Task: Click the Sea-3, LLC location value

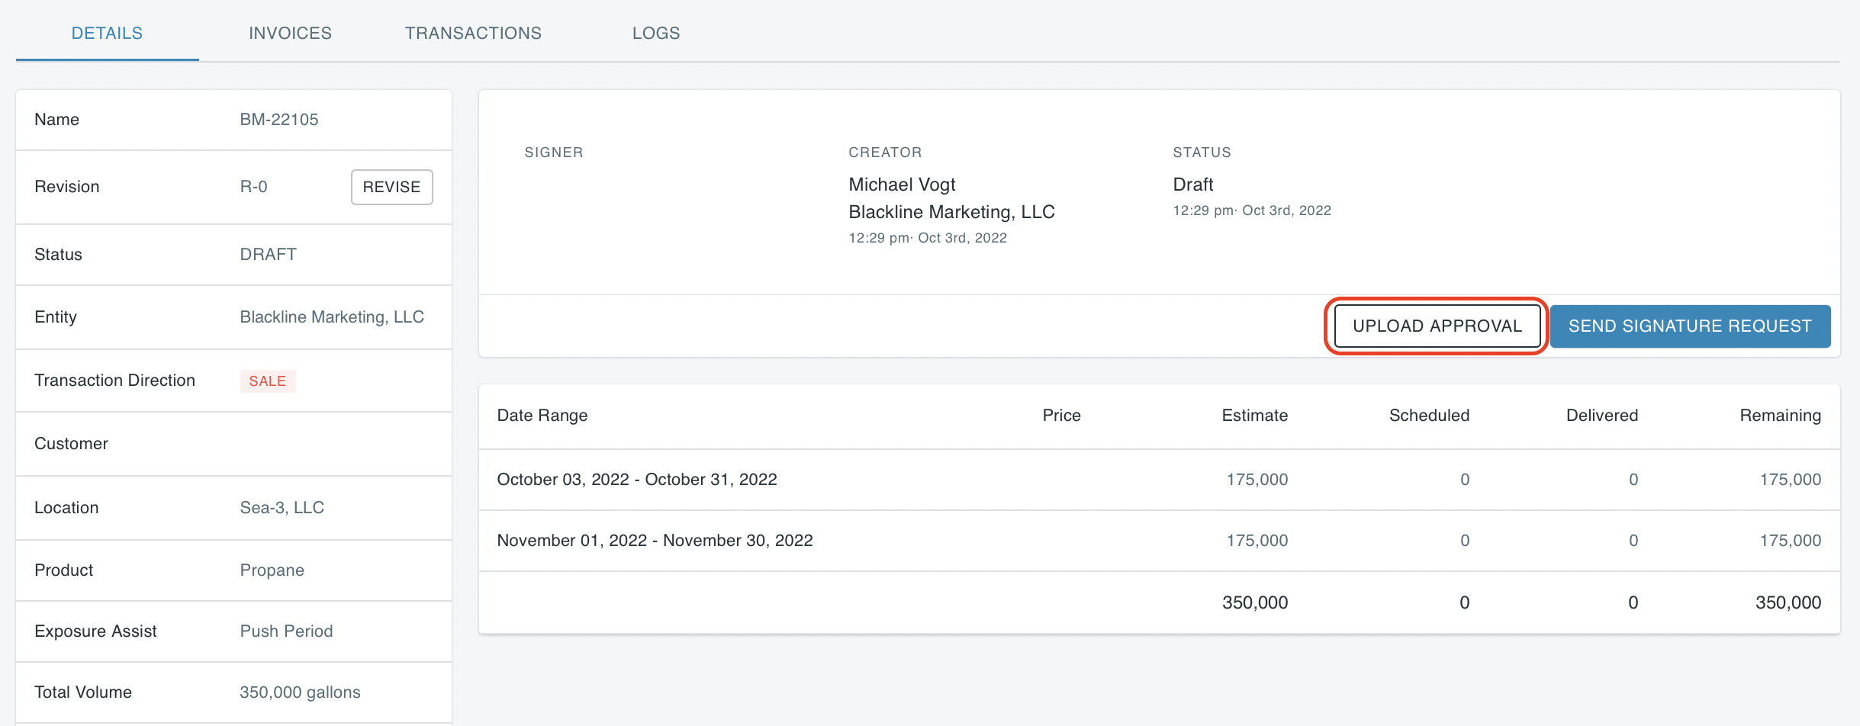Action: click(x=282, y=508)
